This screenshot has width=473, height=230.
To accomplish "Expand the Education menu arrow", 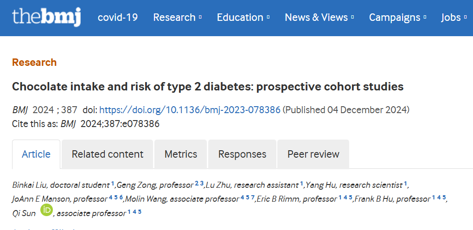I will point(268,18).
